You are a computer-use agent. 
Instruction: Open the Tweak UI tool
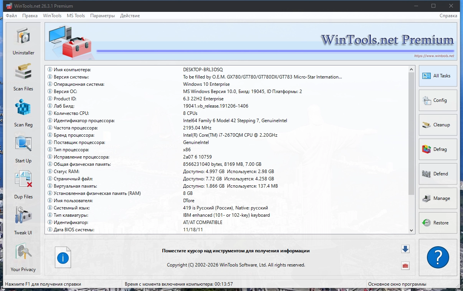click(x=23, y=221)
